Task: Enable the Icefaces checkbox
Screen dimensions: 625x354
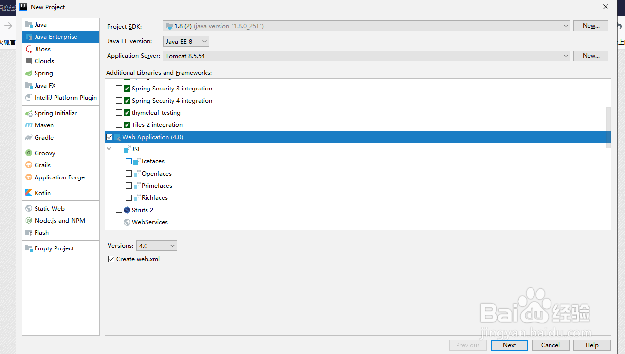Action: pyautogui.click(x=129, y=161)
